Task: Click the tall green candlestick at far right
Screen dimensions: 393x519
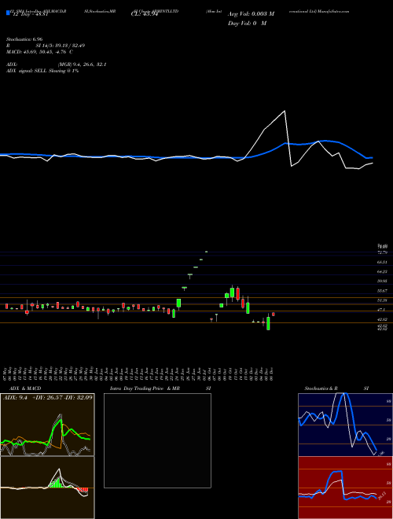Action: (268, 323)
